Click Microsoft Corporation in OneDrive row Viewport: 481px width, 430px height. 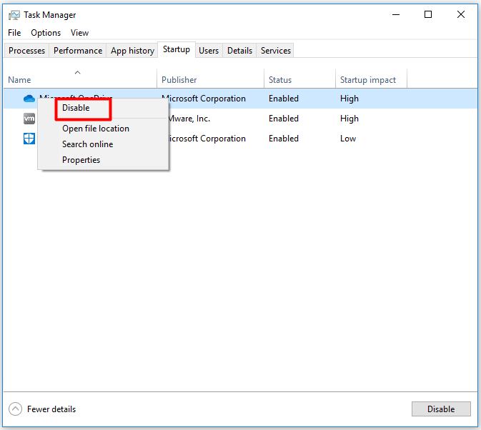[x=204, y=99]
